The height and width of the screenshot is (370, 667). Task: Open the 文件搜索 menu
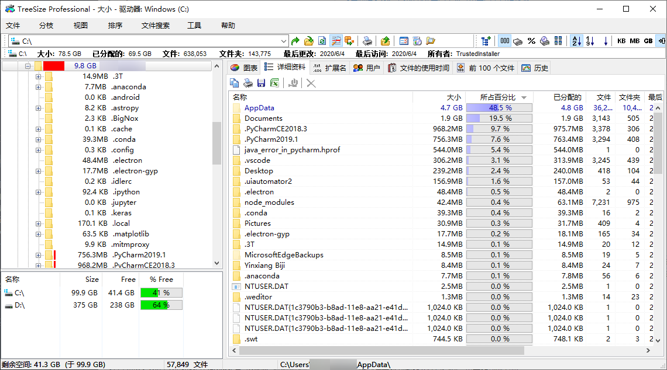(155, 26)
